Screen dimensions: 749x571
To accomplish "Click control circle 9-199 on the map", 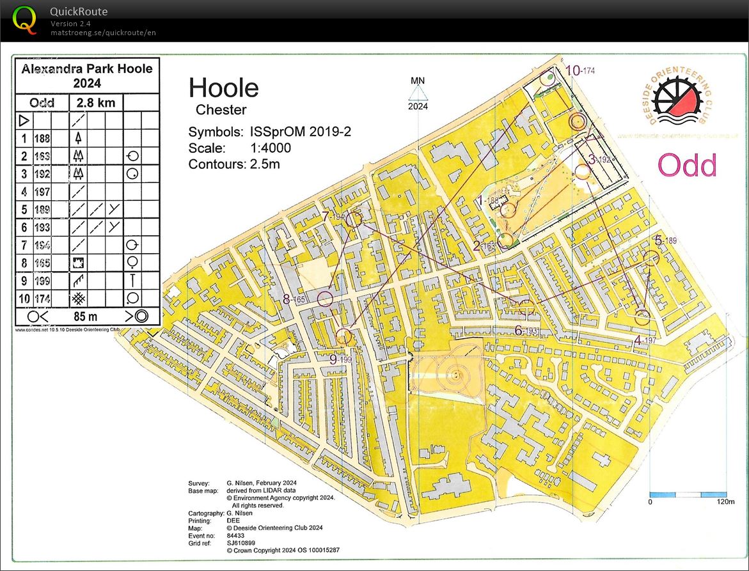I will 343,336.
